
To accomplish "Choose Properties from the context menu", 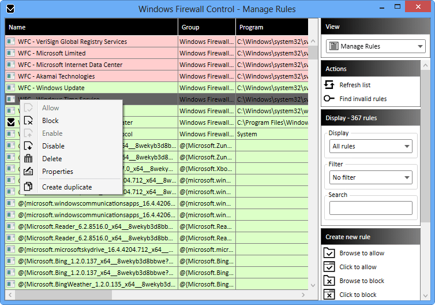I will coord(72,172).
